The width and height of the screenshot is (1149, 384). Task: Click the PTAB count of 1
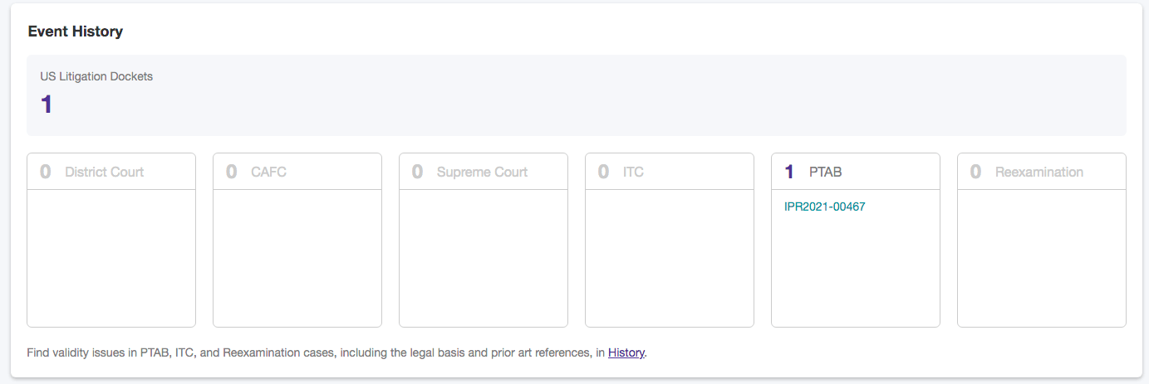tap(789, 172)
